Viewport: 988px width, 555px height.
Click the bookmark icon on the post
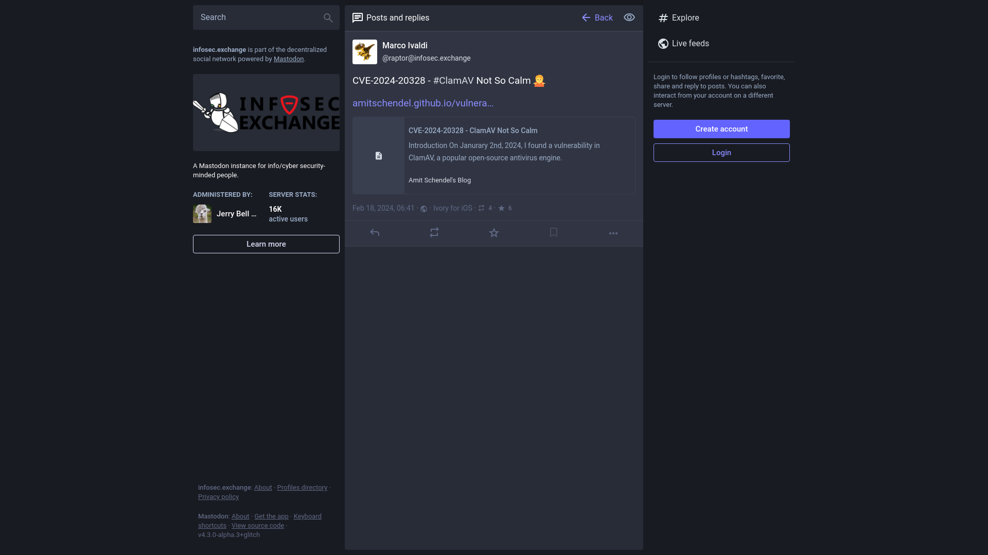click(x=553, y=232)
